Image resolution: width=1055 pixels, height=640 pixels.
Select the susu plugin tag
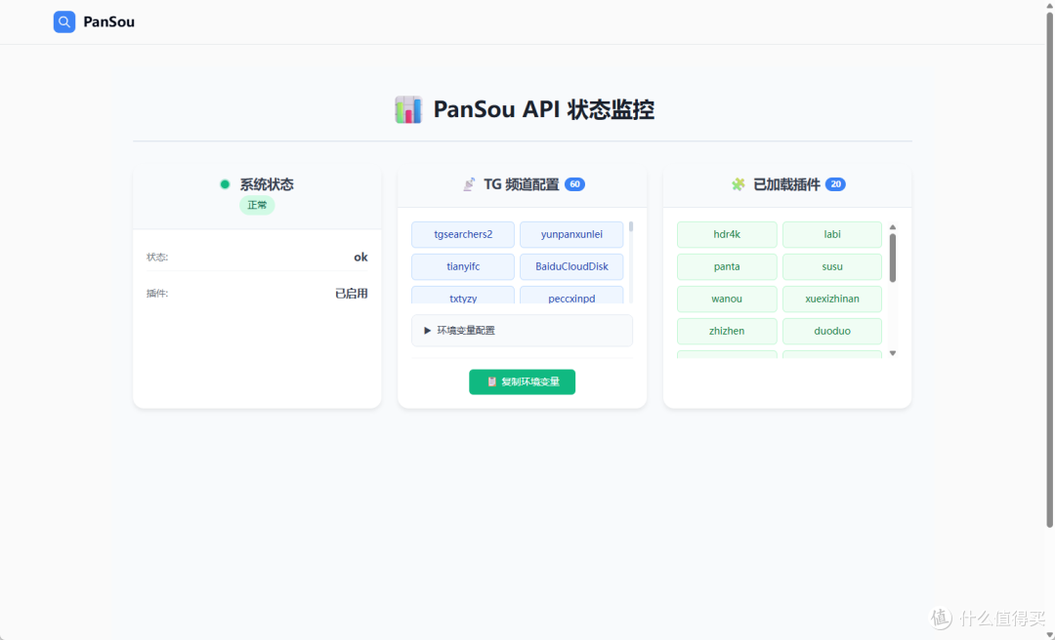(x=832, y=267)
